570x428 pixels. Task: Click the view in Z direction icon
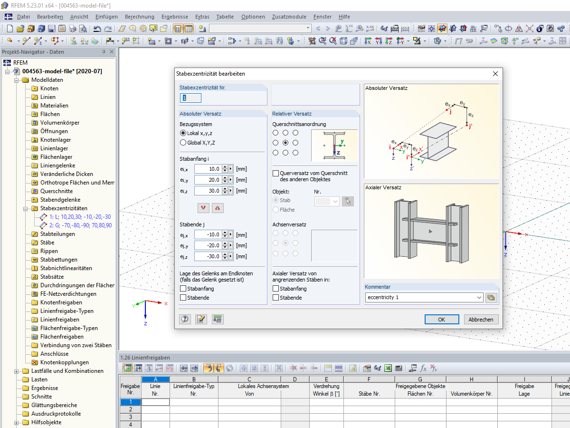click(389, 41)
